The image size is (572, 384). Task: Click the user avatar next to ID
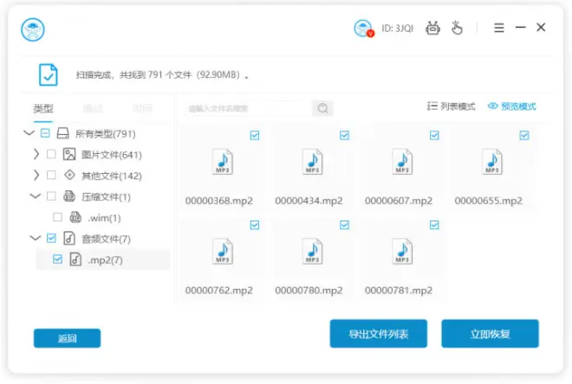tap(363, 28)
